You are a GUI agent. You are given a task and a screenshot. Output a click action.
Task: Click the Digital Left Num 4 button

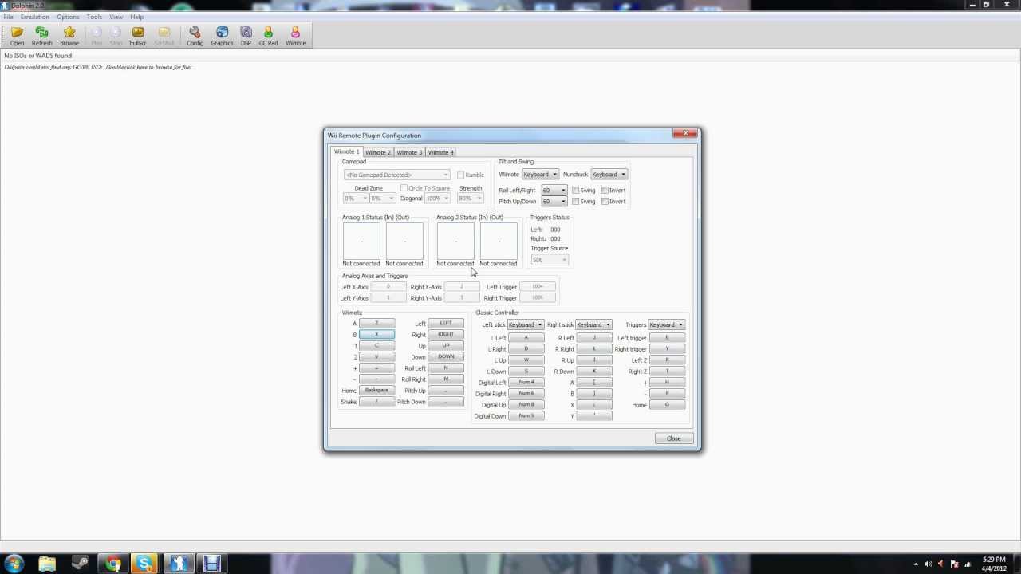click(526, 383)
